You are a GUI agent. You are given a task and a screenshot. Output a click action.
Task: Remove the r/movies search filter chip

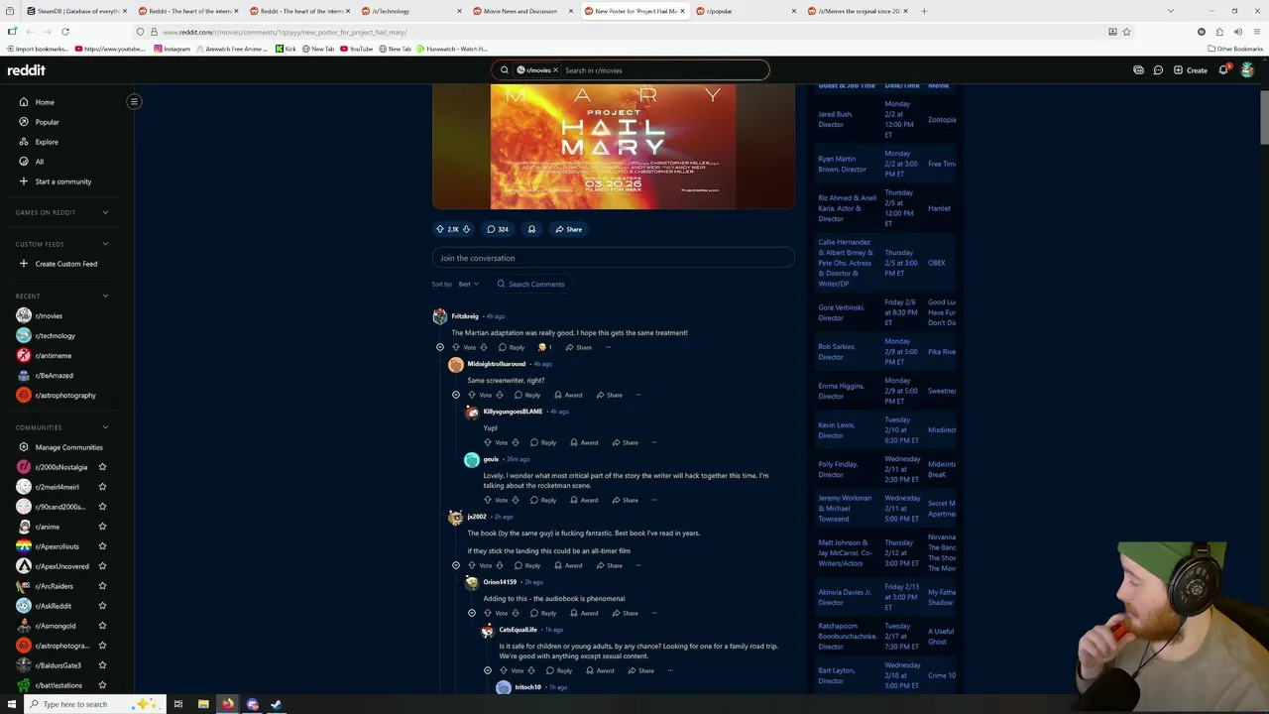pos(555,70)
